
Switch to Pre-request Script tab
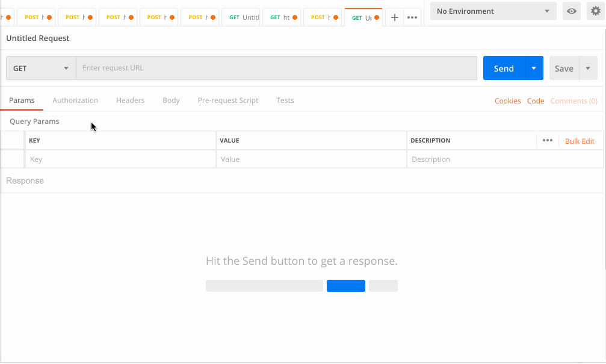(x=228, y=100)
